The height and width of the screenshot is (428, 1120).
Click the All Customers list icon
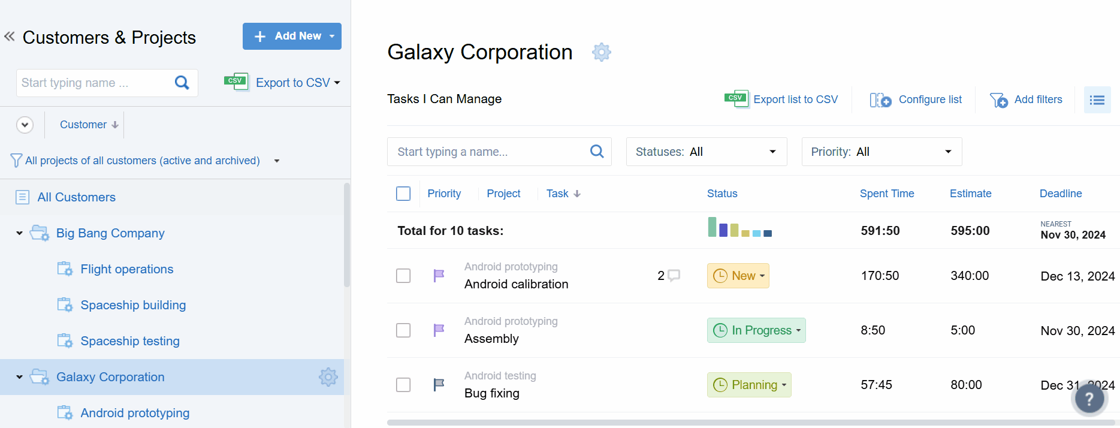(x=22, y=197)
